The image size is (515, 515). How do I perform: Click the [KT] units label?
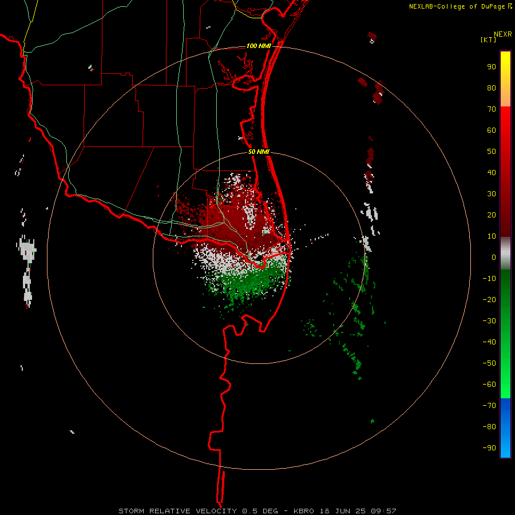tap(489, 39)
